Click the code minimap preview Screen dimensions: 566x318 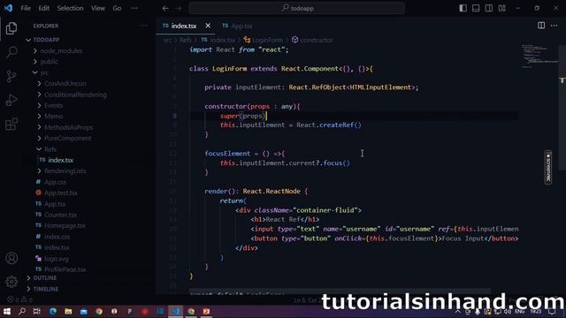point(539,57)
